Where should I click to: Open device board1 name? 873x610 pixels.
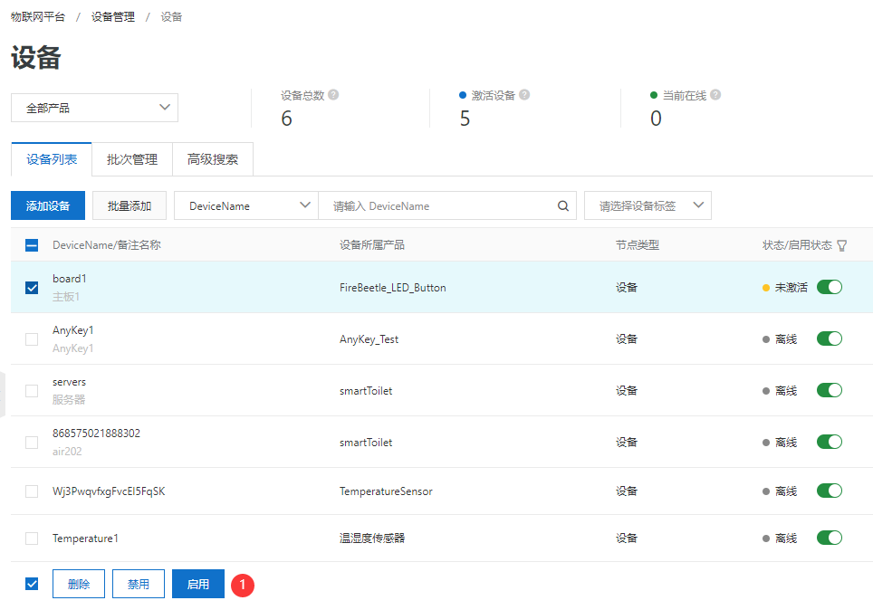(70, 278)
